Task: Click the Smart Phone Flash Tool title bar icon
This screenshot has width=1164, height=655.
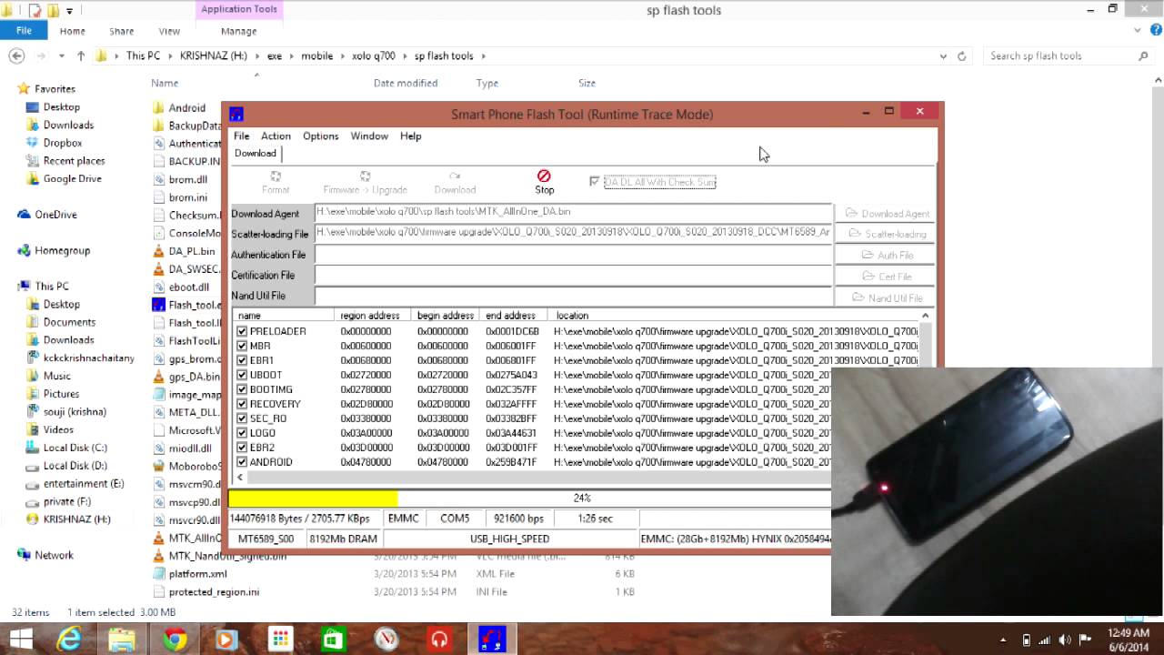Action: [x=236, y=114]
